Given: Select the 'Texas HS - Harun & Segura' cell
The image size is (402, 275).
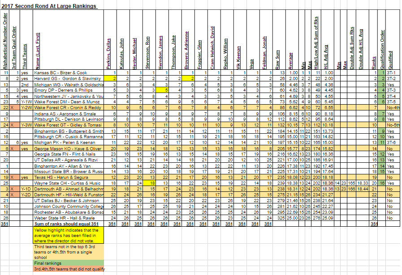Looking at the screenshot, I should click(68, 177).
